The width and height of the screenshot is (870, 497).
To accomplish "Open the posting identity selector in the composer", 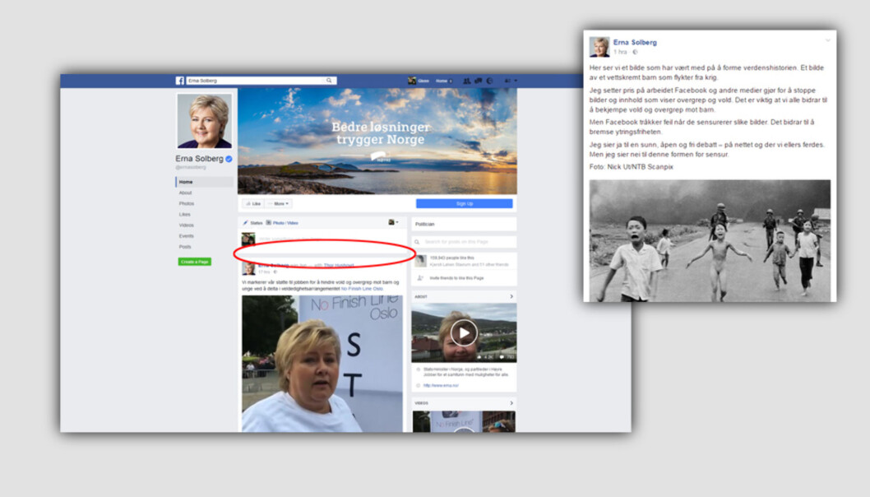I will (x=393, y=222).
